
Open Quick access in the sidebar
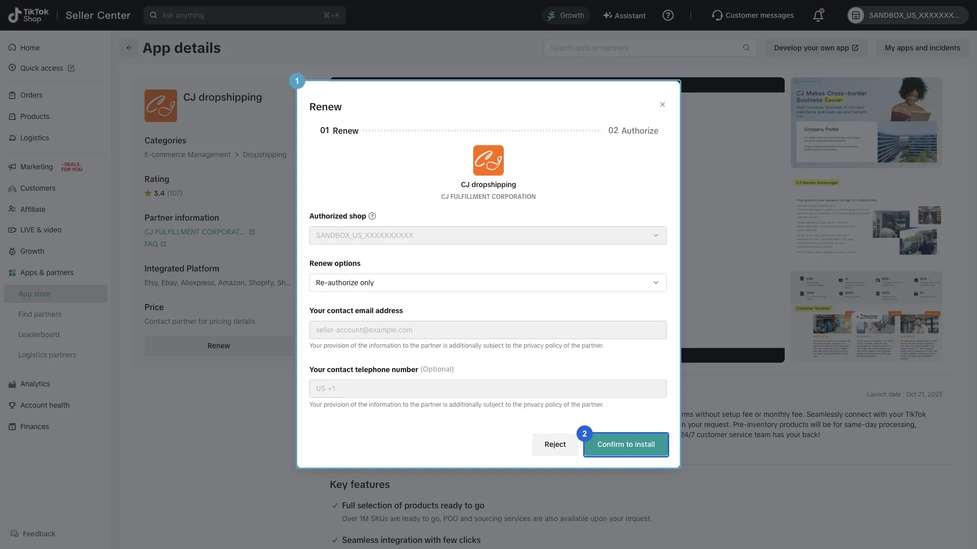(42, 68)
